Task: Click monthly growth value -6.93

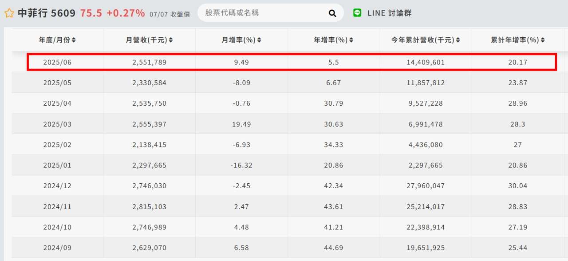Action: 241,145
